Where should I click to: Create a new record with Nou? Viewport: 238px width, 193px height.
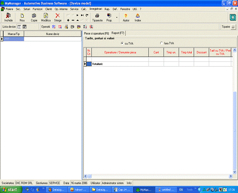[22, 17]
